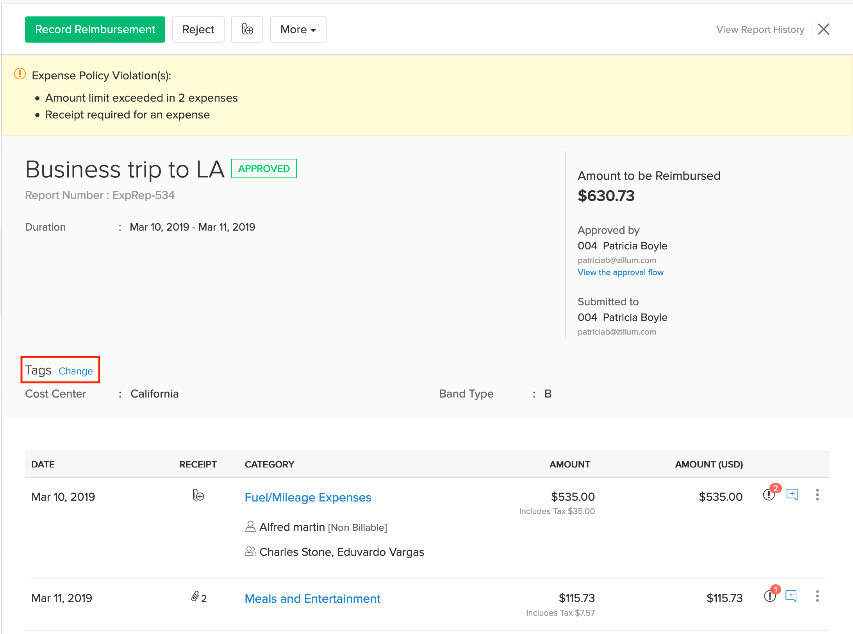
Task: View policy violations for Fuel/Mileage expense
Action: [769, 495]
